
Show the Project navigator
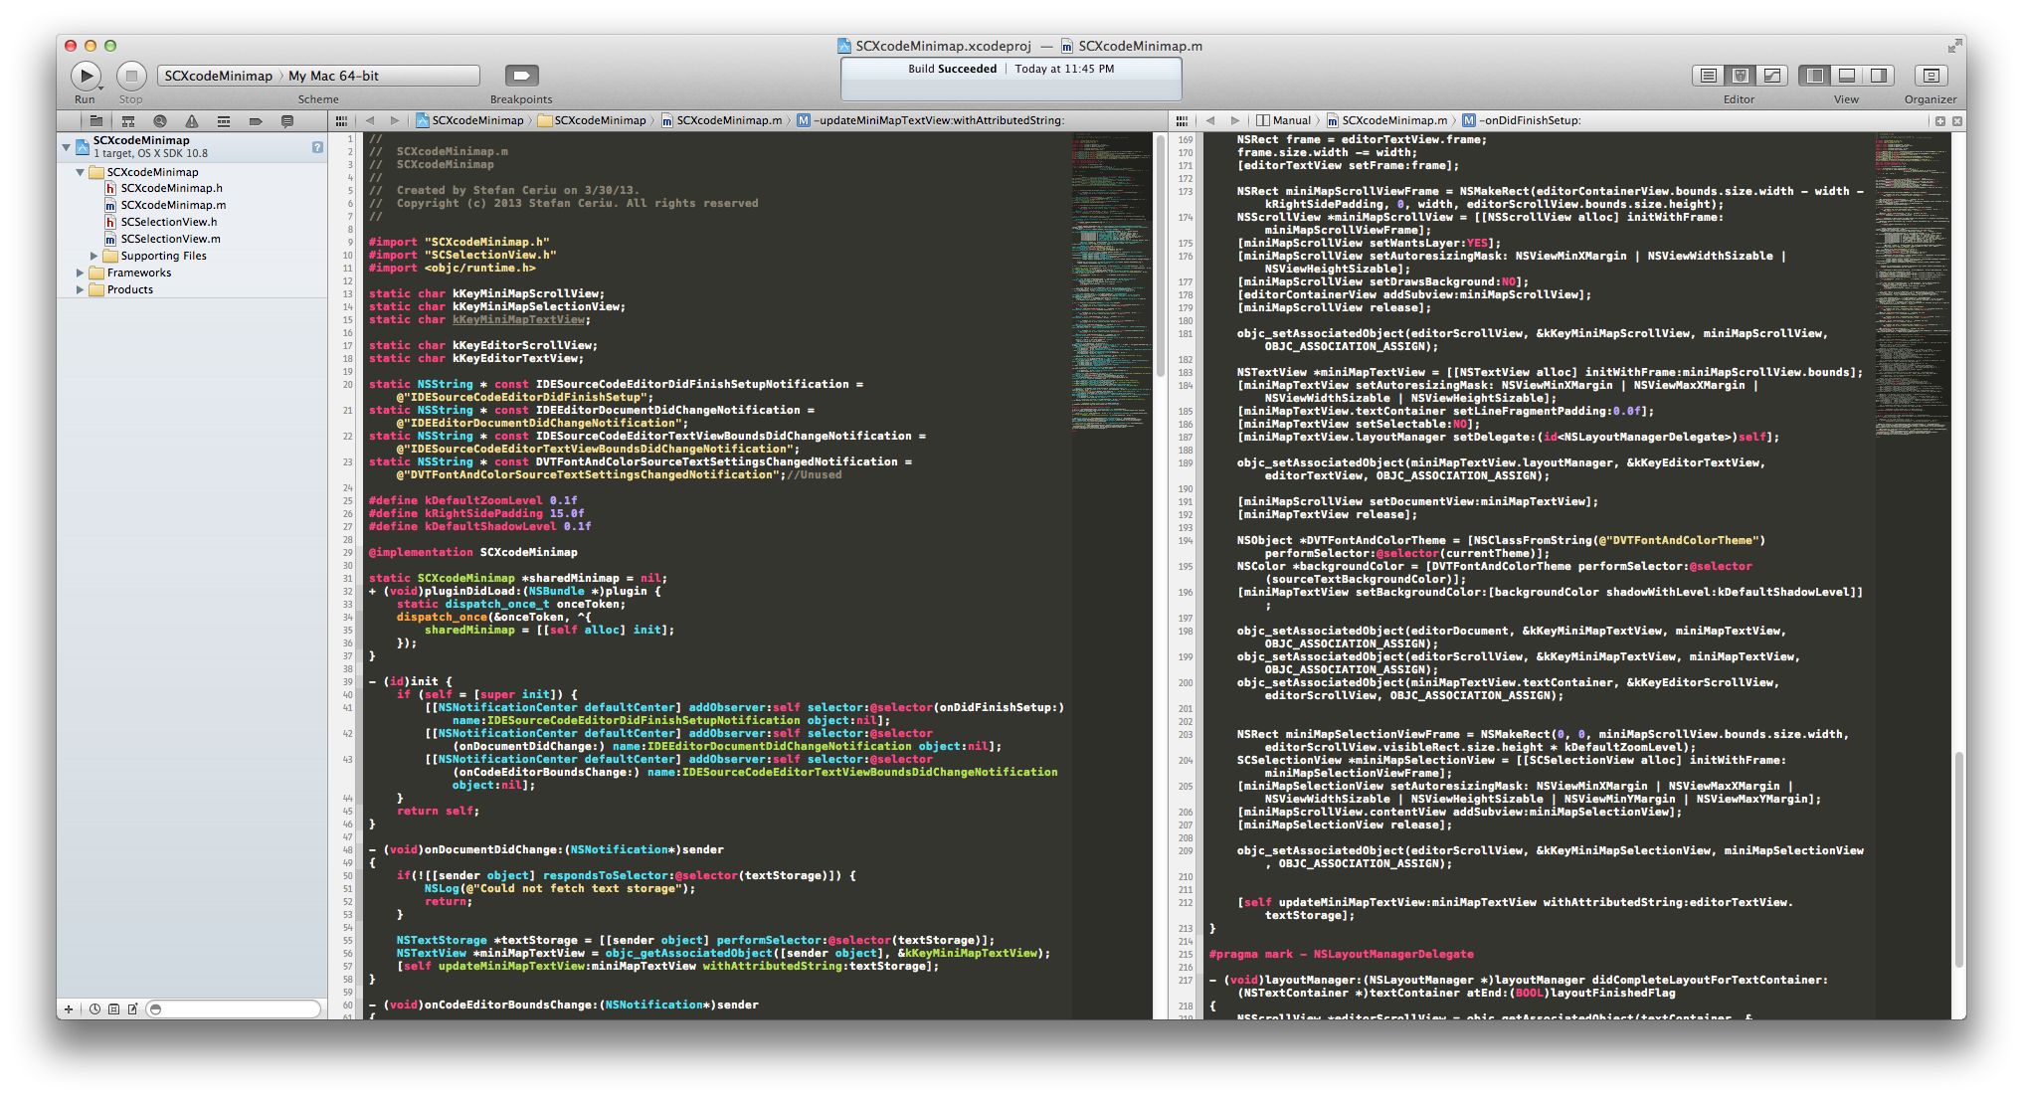(x=96, y=121)
